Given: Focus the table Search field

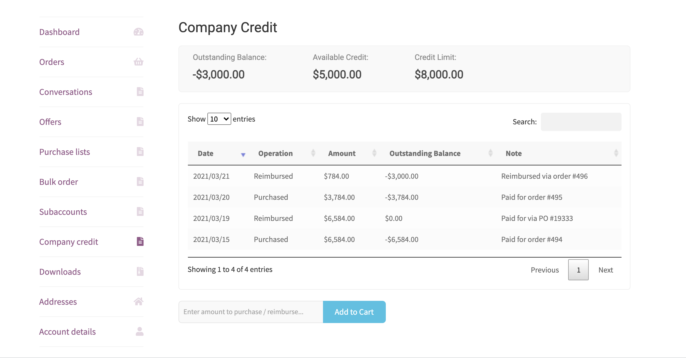Looking at the screenshot, I should coord(581,122).
